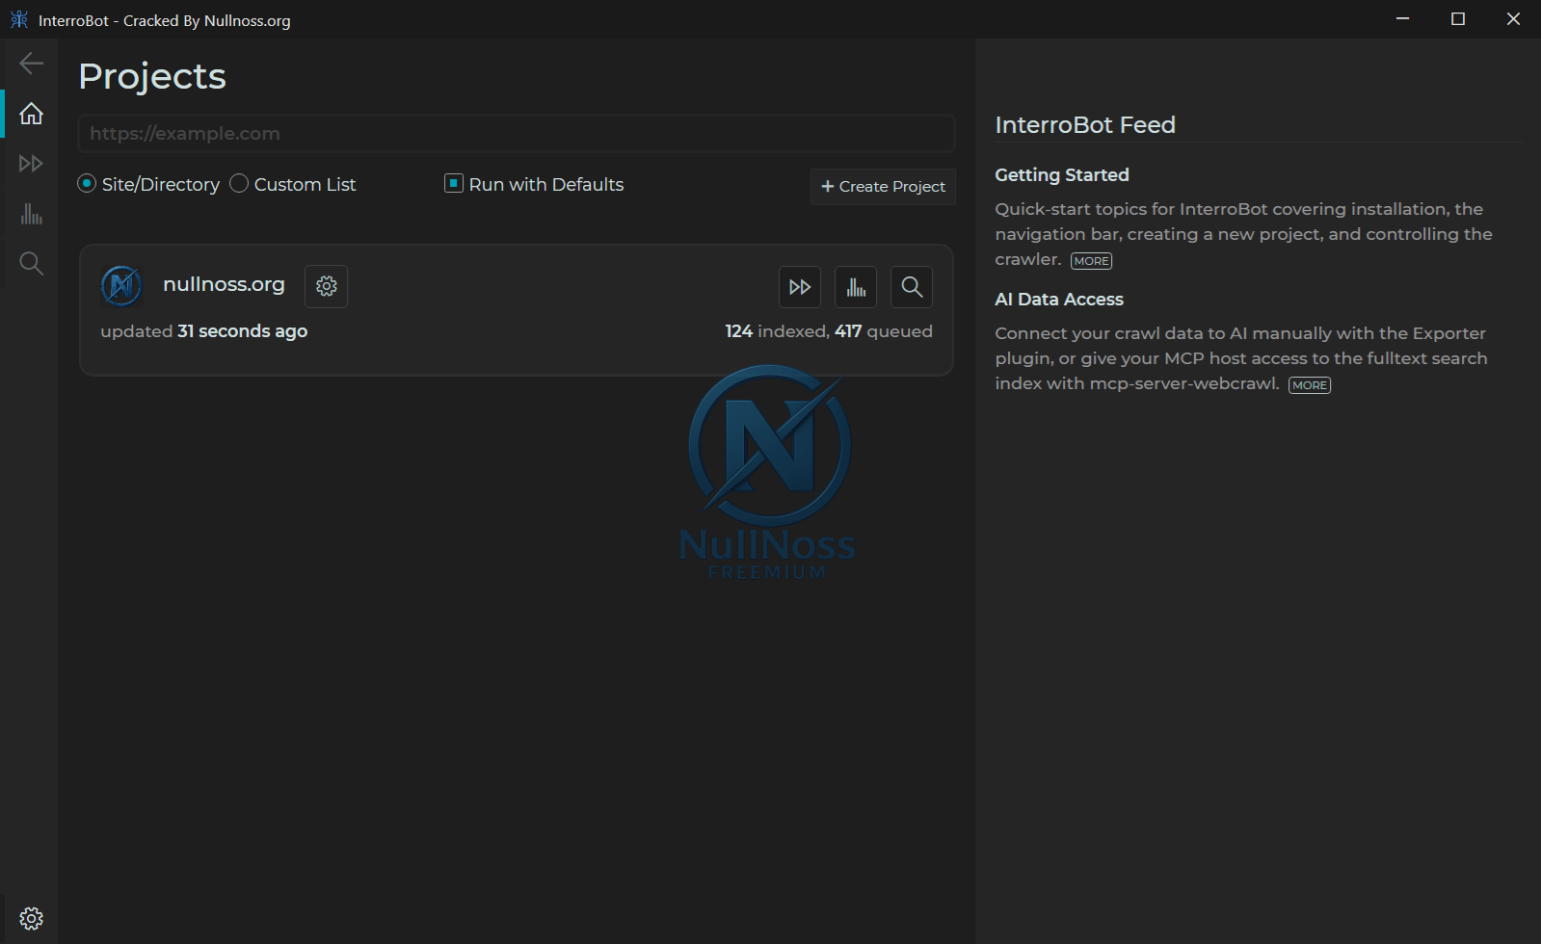Go back using the sidebar arrow
1541x944 pixels.
tap(31, 64)
